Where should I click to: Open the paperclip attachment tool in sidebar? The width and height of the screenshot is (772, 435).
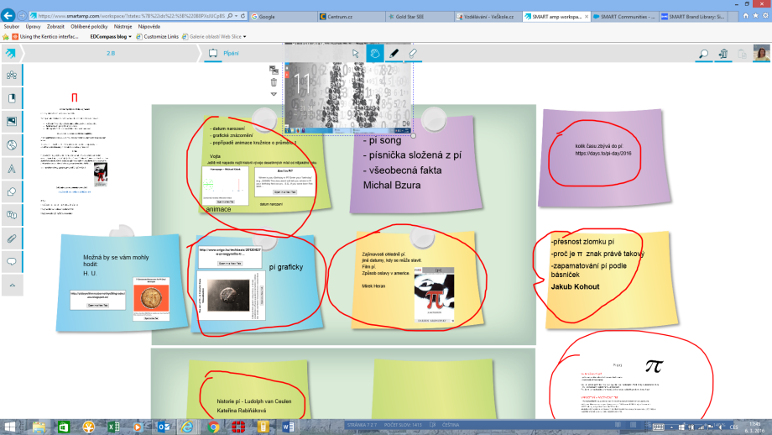(x=12, y=238)
